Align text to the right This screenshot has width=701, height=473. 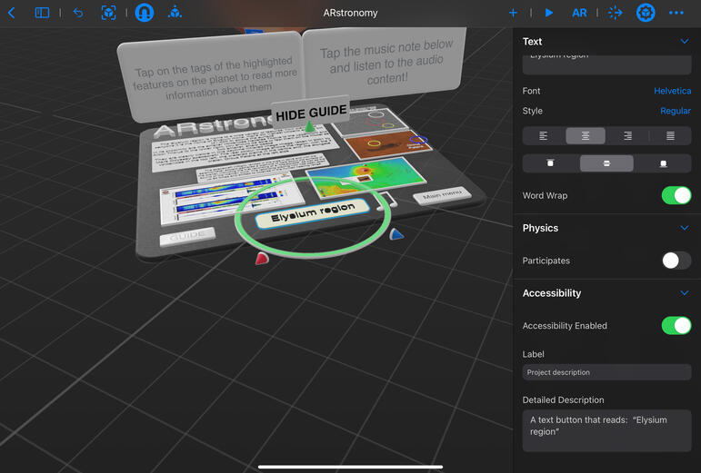[627, 135]
